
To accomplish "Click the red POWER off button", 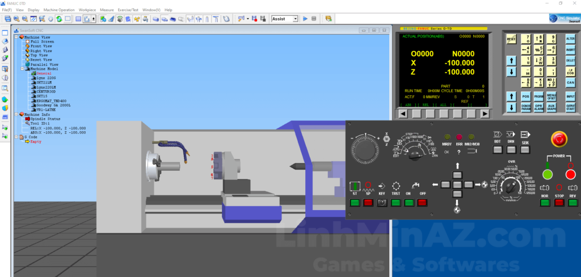I will [571, 174].
